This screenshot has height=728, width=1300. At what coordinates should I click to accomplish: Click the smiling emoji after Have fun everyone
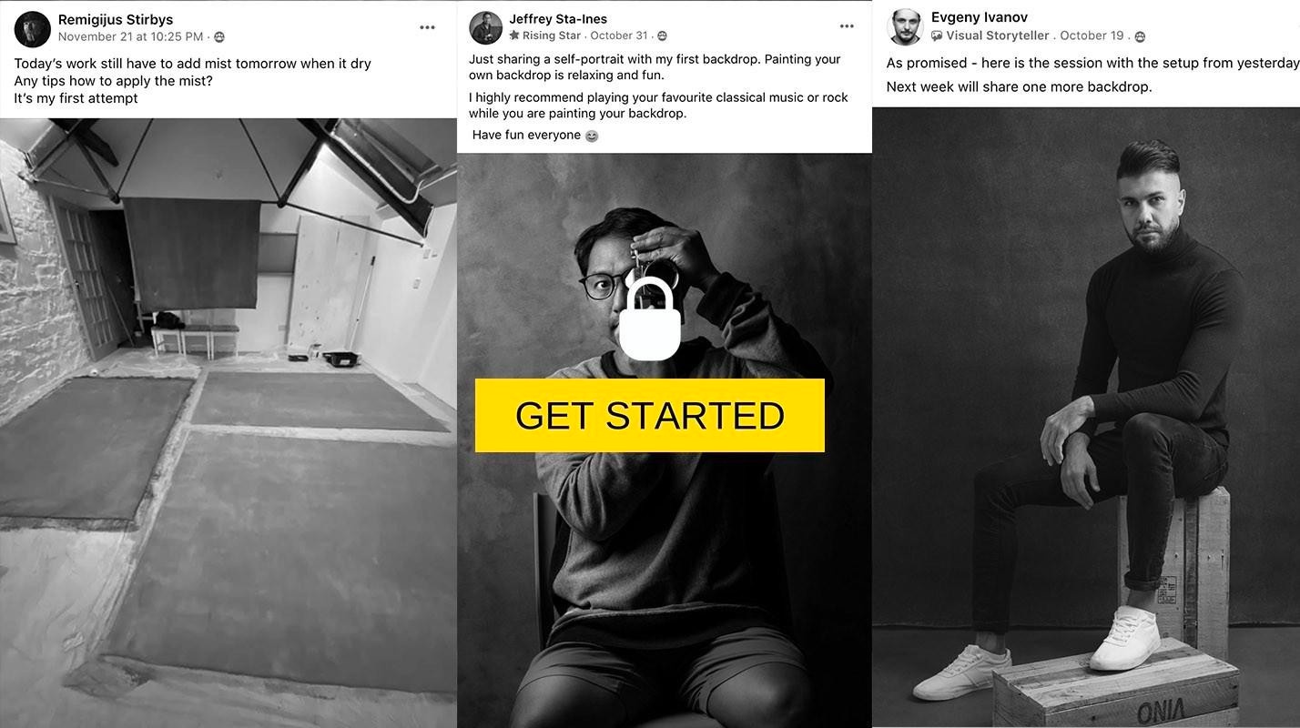point(592,136)
